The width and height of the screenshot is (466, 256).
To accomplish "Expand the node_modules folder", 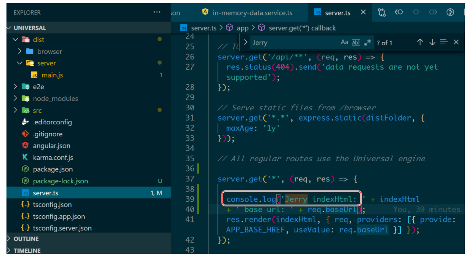I will (16, 98).
